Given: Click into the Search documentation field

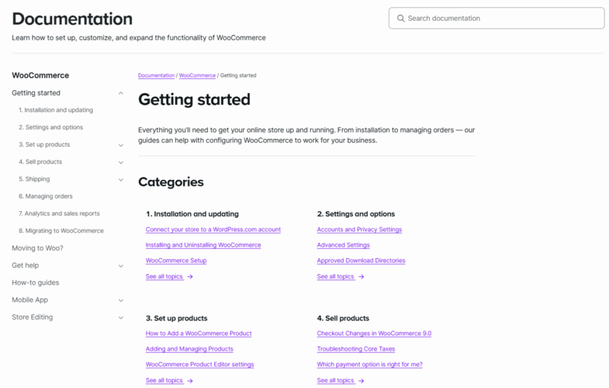Looking at the screenshot, I should 500,18.
